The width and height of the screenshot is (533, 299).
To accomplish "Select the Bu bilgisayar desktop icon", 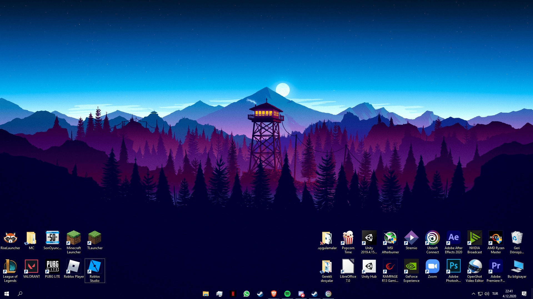I will tap(517, 269).
